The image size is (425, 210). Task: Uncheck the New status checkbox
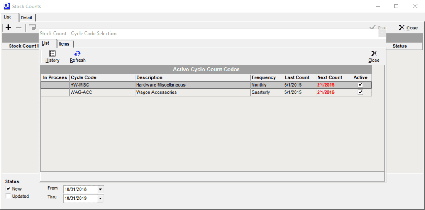[x=8, y=188]
